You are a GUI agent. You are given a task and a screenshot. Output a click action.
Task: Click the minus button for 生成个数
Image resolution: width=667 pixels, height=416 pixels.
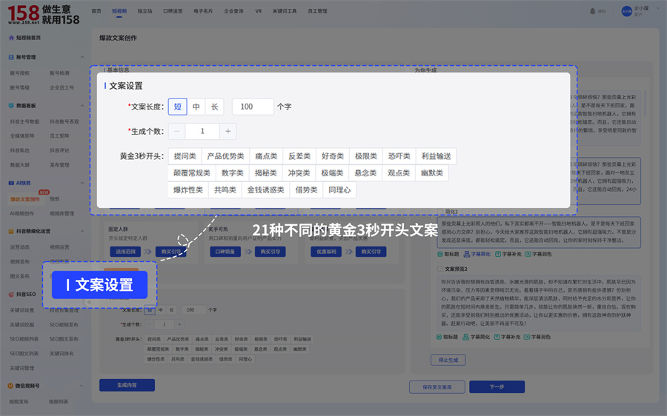tap(177, 131)
